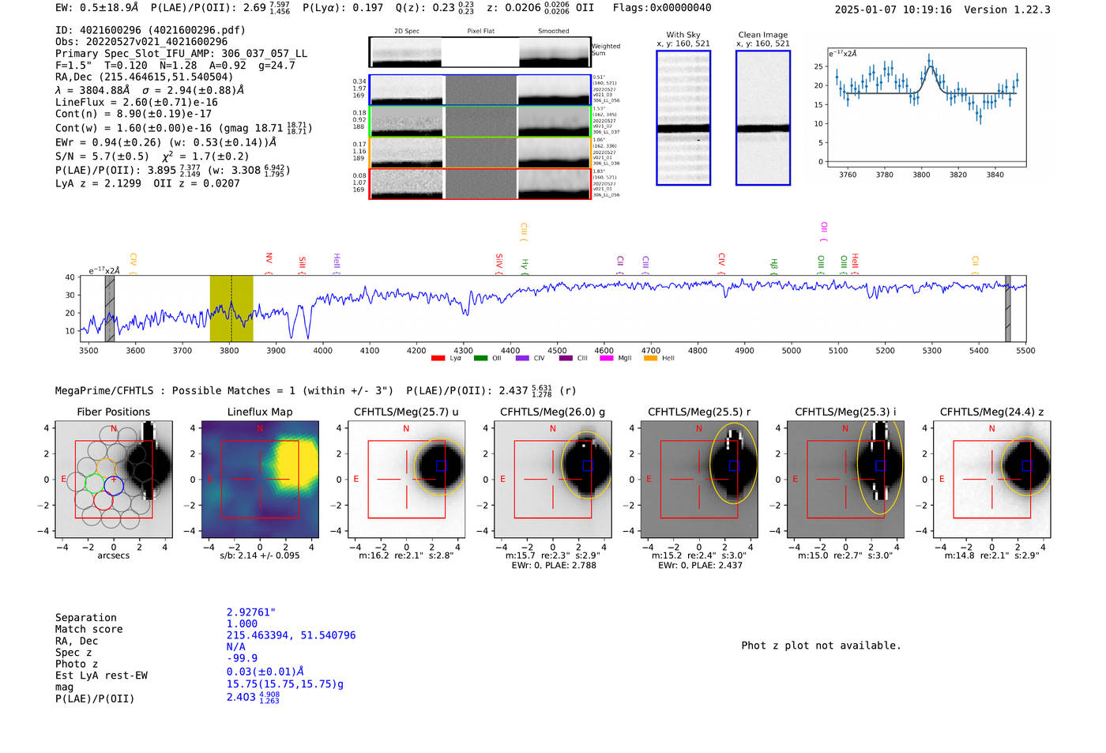Open the Lineflux Map panel
Viewport: 1106px width, 753px height.
(x=260, y=480)
